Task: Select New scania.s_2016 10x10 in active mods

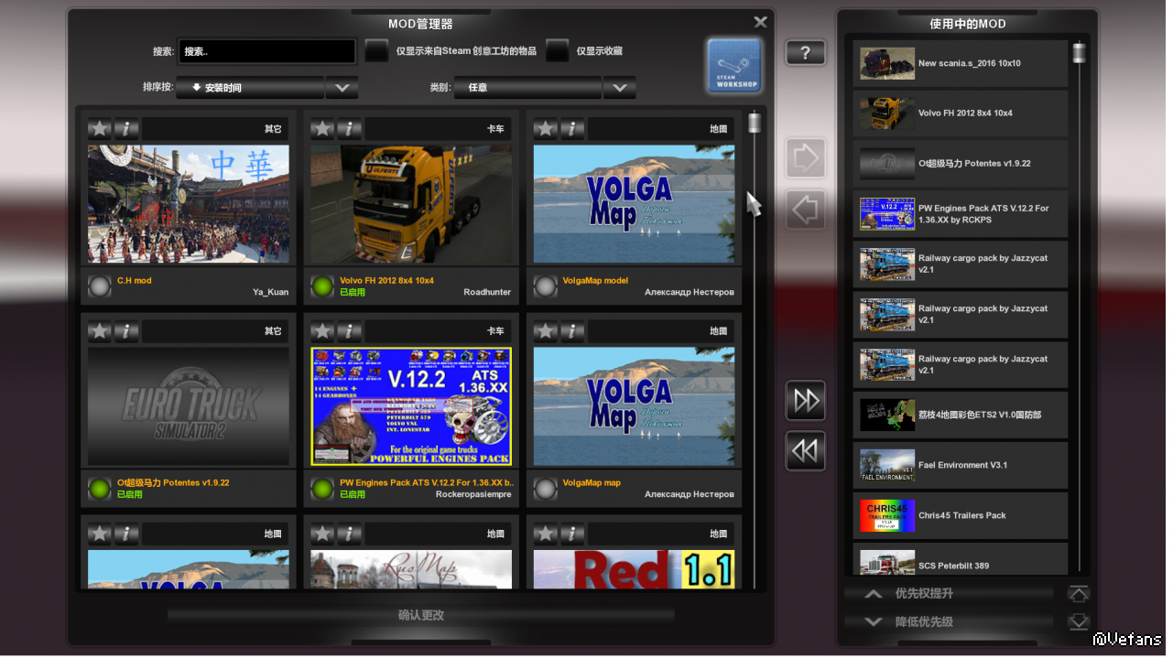Action: click(961, 63)
